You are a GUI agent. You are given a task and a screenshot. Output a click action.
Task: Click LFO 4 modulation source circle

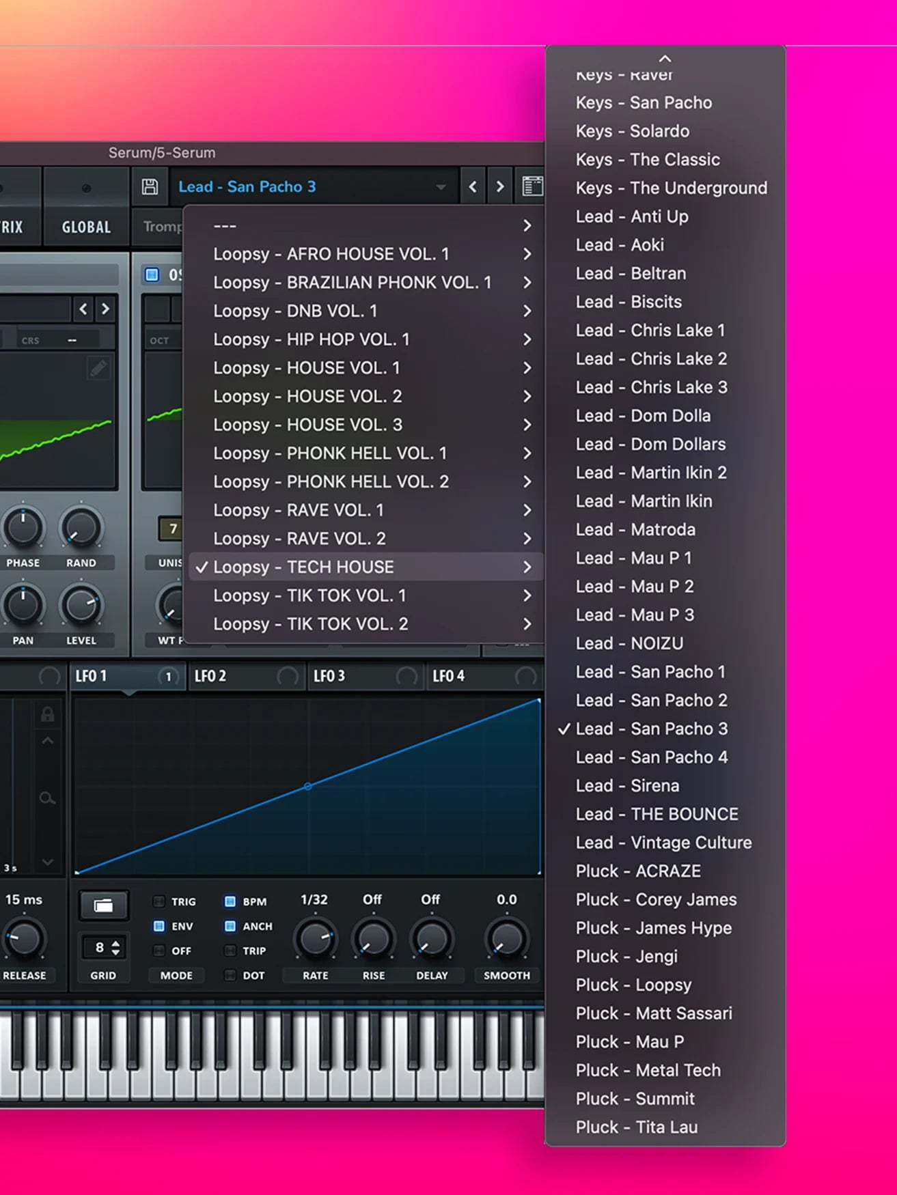point(525,676)
